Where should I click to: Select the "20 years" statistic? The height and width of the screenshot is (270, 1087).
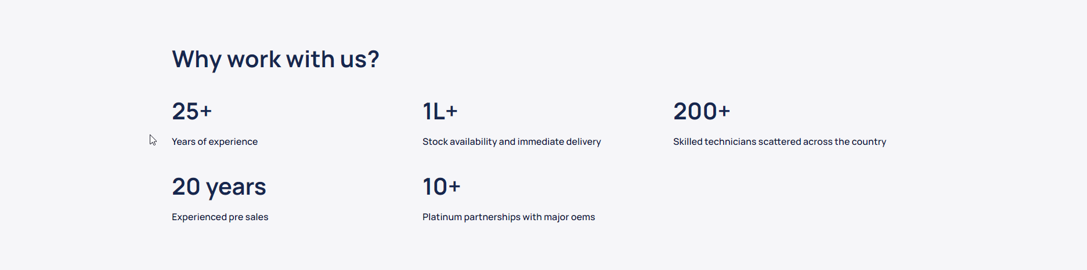click(219, 187)
